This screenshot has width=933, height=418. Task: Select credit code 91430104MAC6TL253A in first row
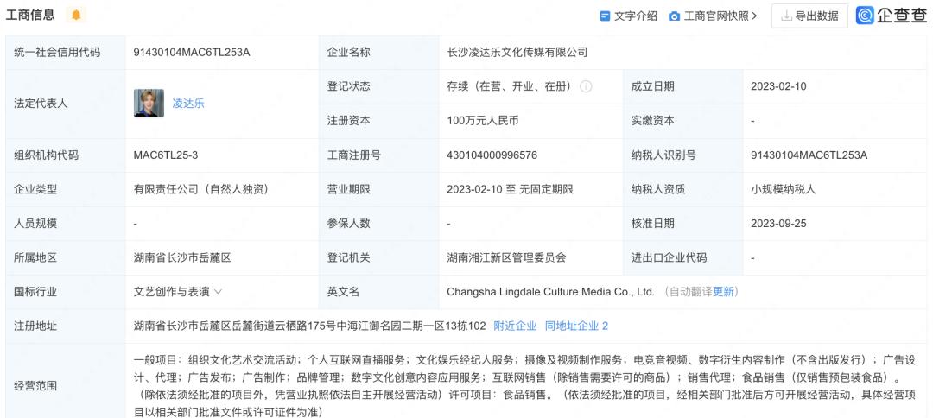coord(192,53)
